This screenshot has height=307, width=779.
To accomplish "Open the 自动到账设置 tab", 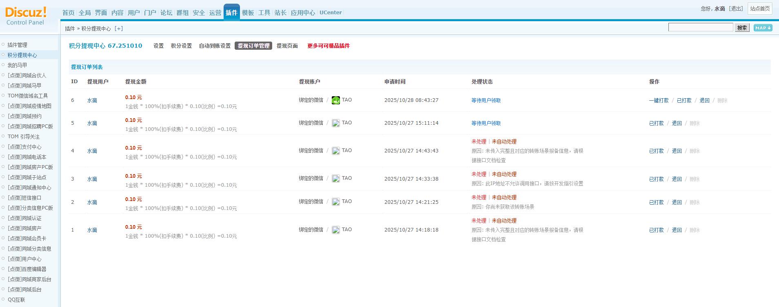I will tap(215, 46).
